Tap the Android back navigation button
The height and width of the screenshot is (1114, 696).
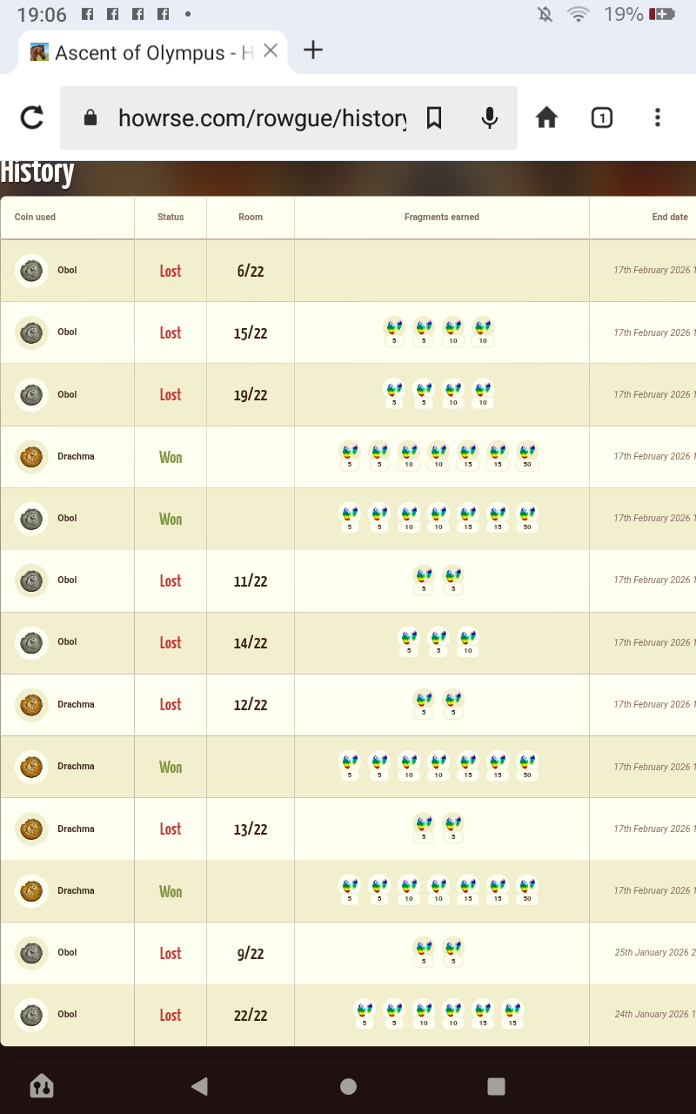click(x=200, y=1085)
